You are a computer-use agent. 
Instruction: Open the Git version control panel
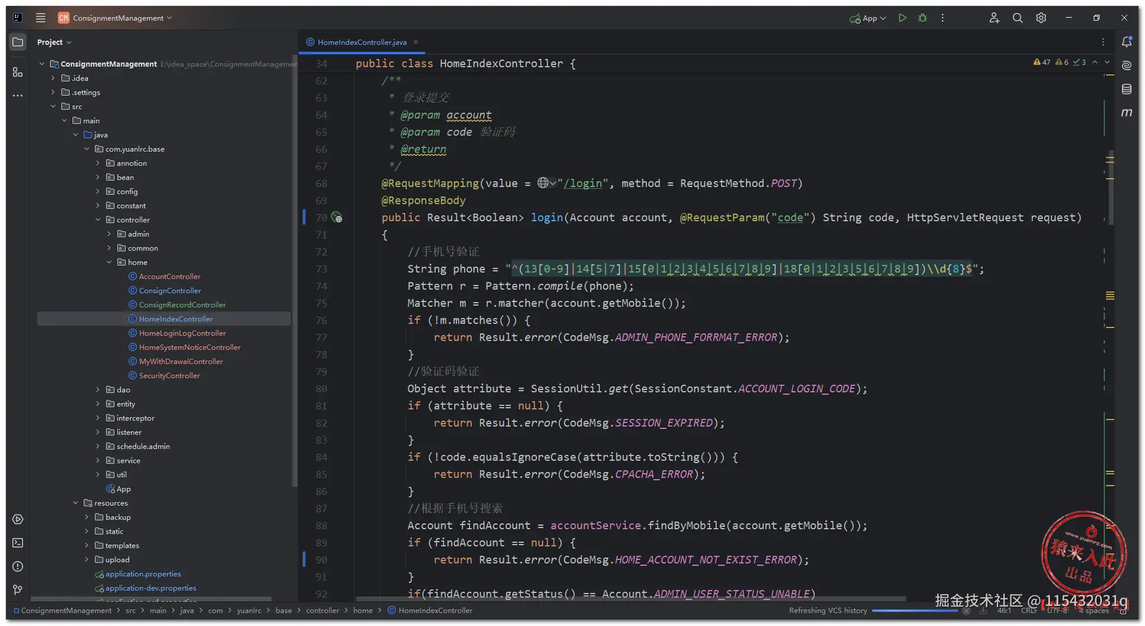[18, 590]
